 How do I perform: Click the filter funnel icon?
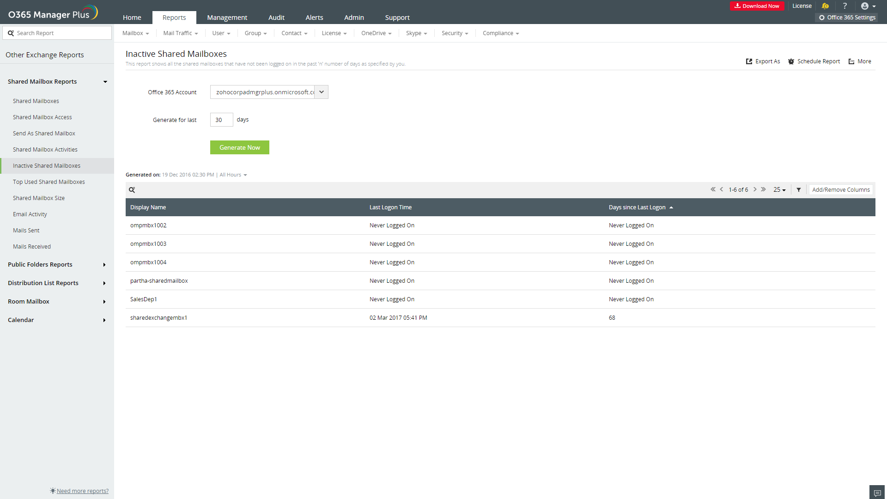click(799, 190)
